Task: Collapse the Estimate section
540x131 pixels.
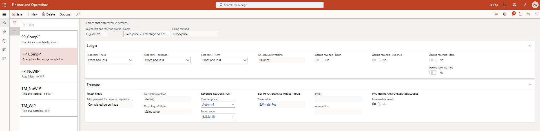Action: click(x=530, y=85)
